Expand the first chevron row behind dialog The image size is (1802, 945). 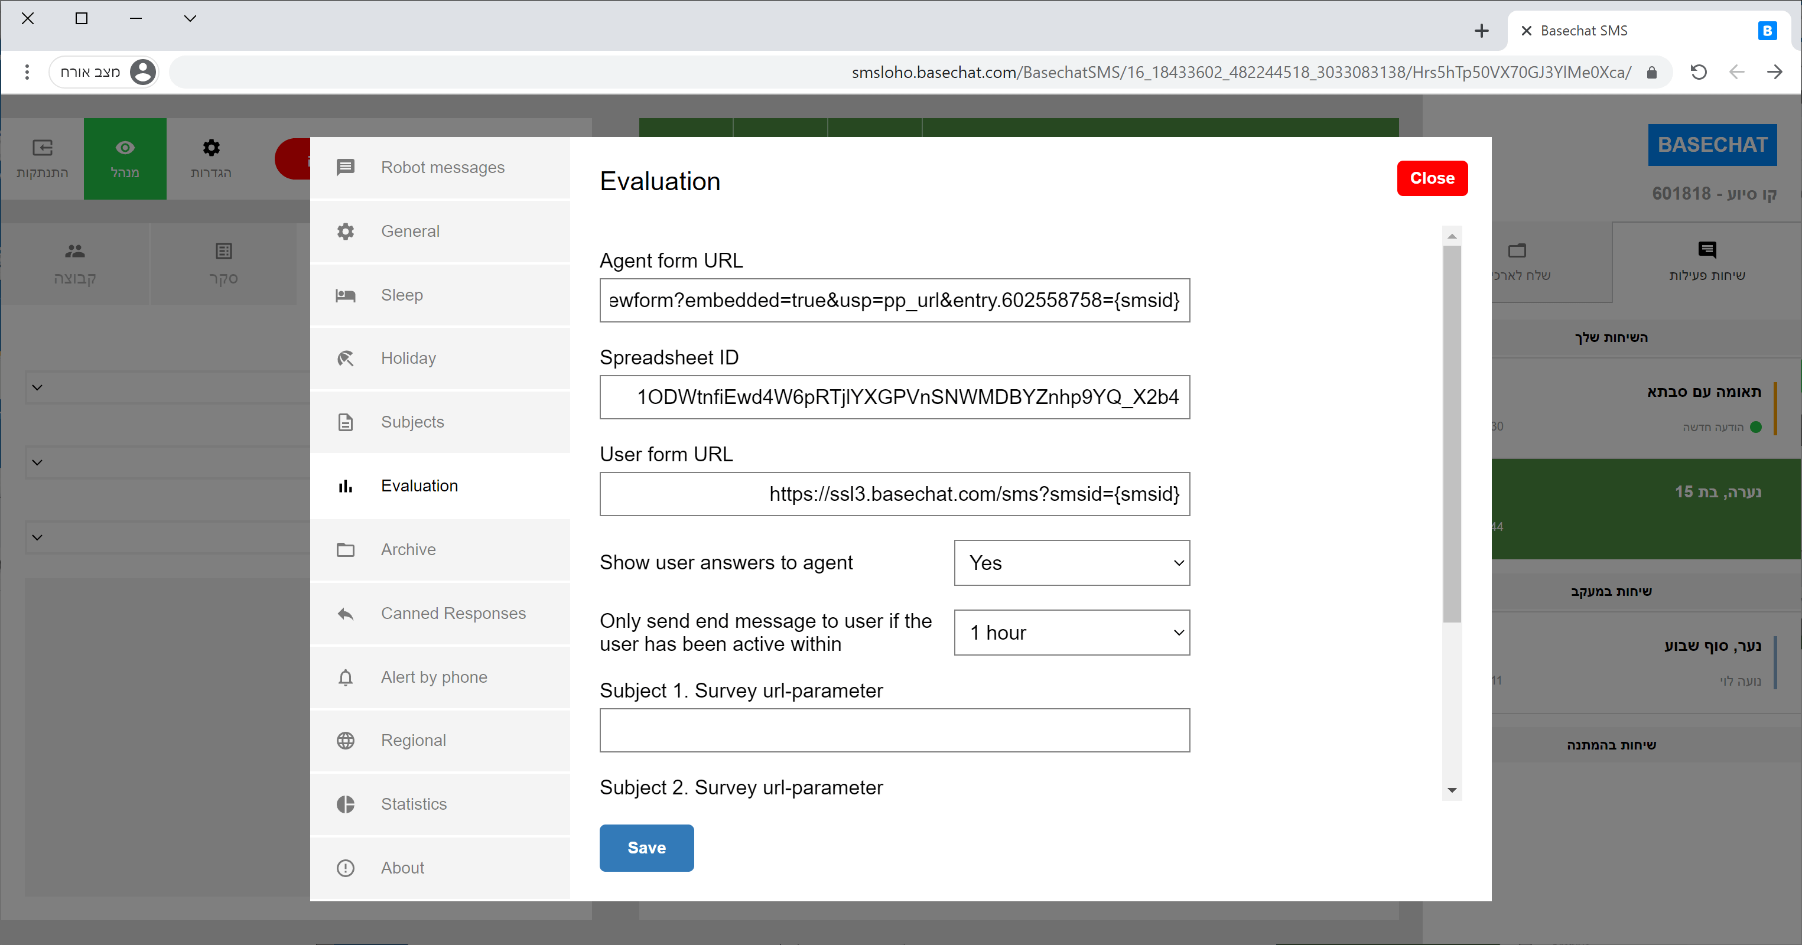(x=38, y=387)
